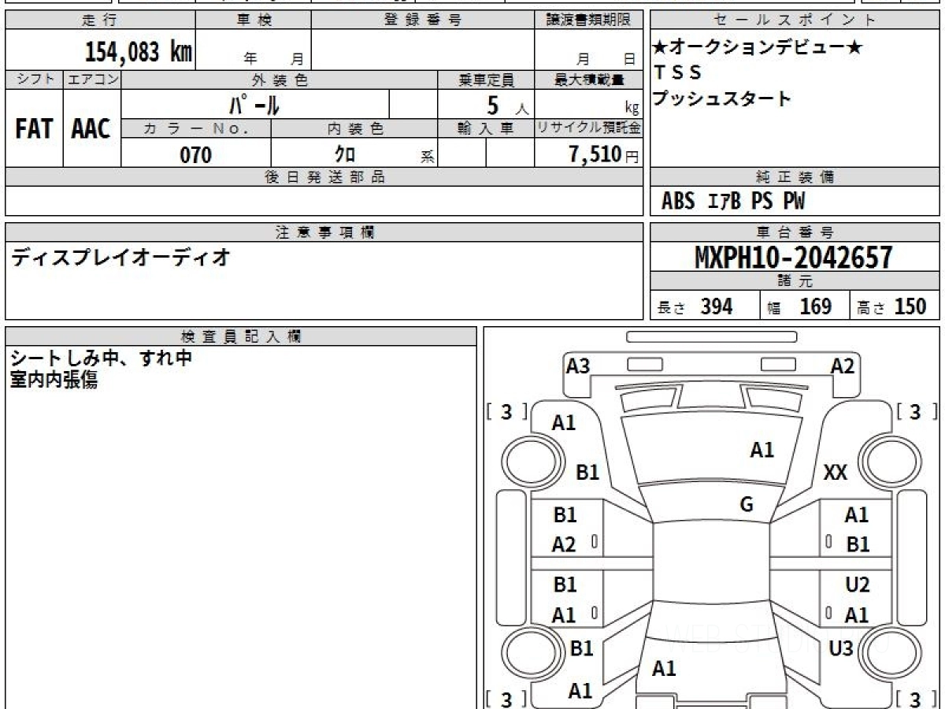Select the 走行 column header

coord(100,20)
